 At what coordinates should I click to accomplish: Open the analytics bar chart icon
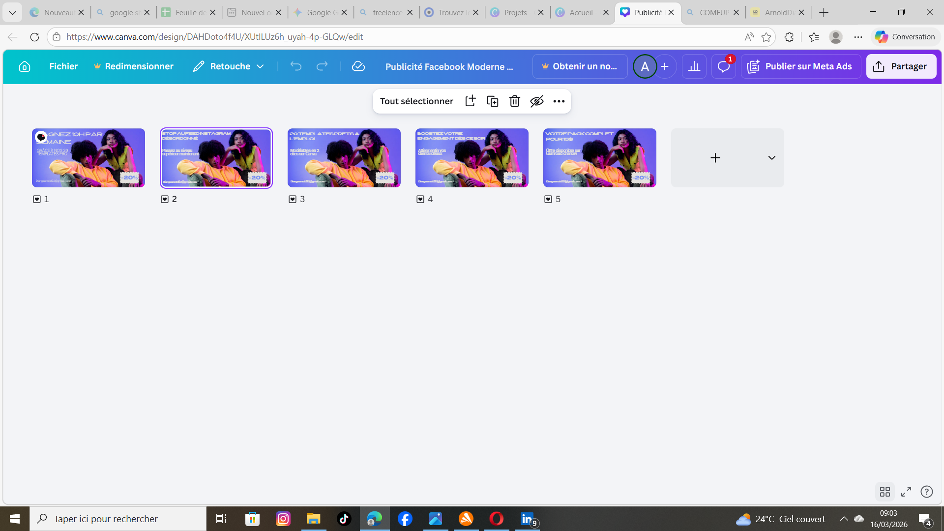pos(694,66)
